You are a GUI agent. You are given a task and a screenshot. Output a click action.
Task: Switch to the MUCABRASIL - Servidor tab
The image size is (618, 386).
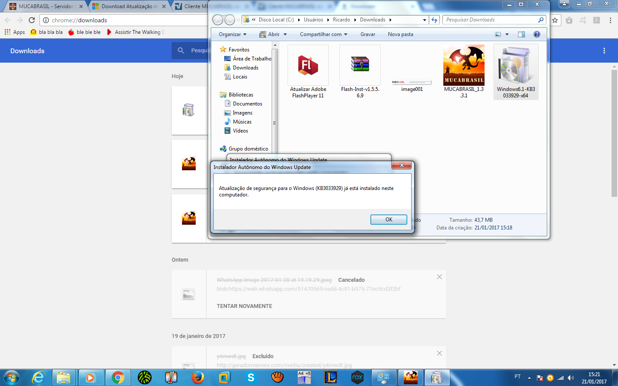click(x=45, y=6)
